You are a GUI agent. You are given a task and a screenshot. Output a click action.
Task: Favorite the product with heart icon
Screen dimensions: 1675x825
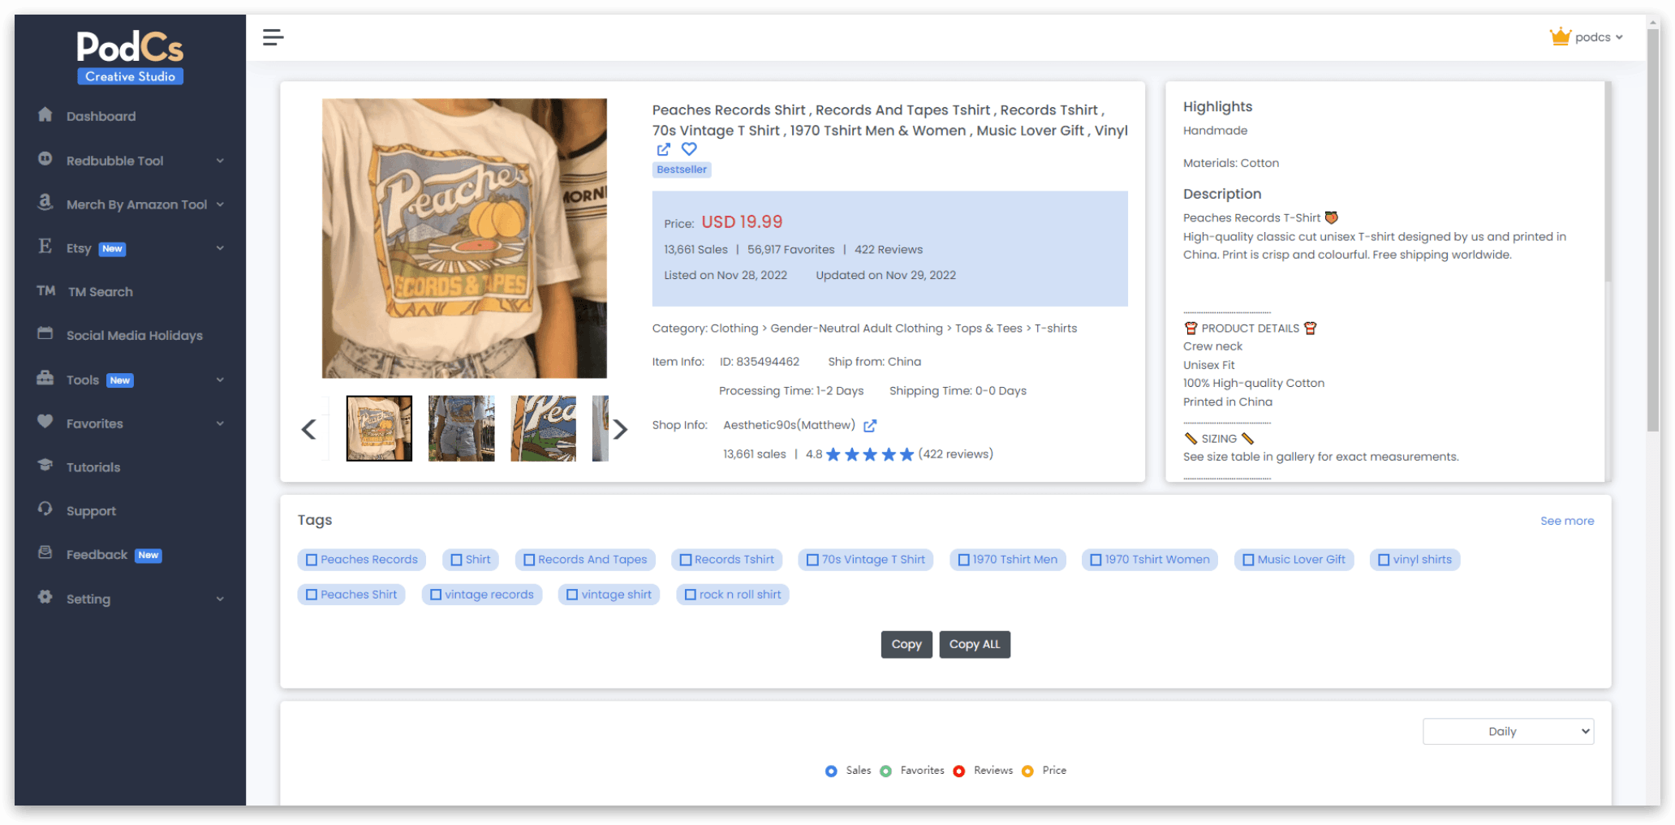[689, 149]
